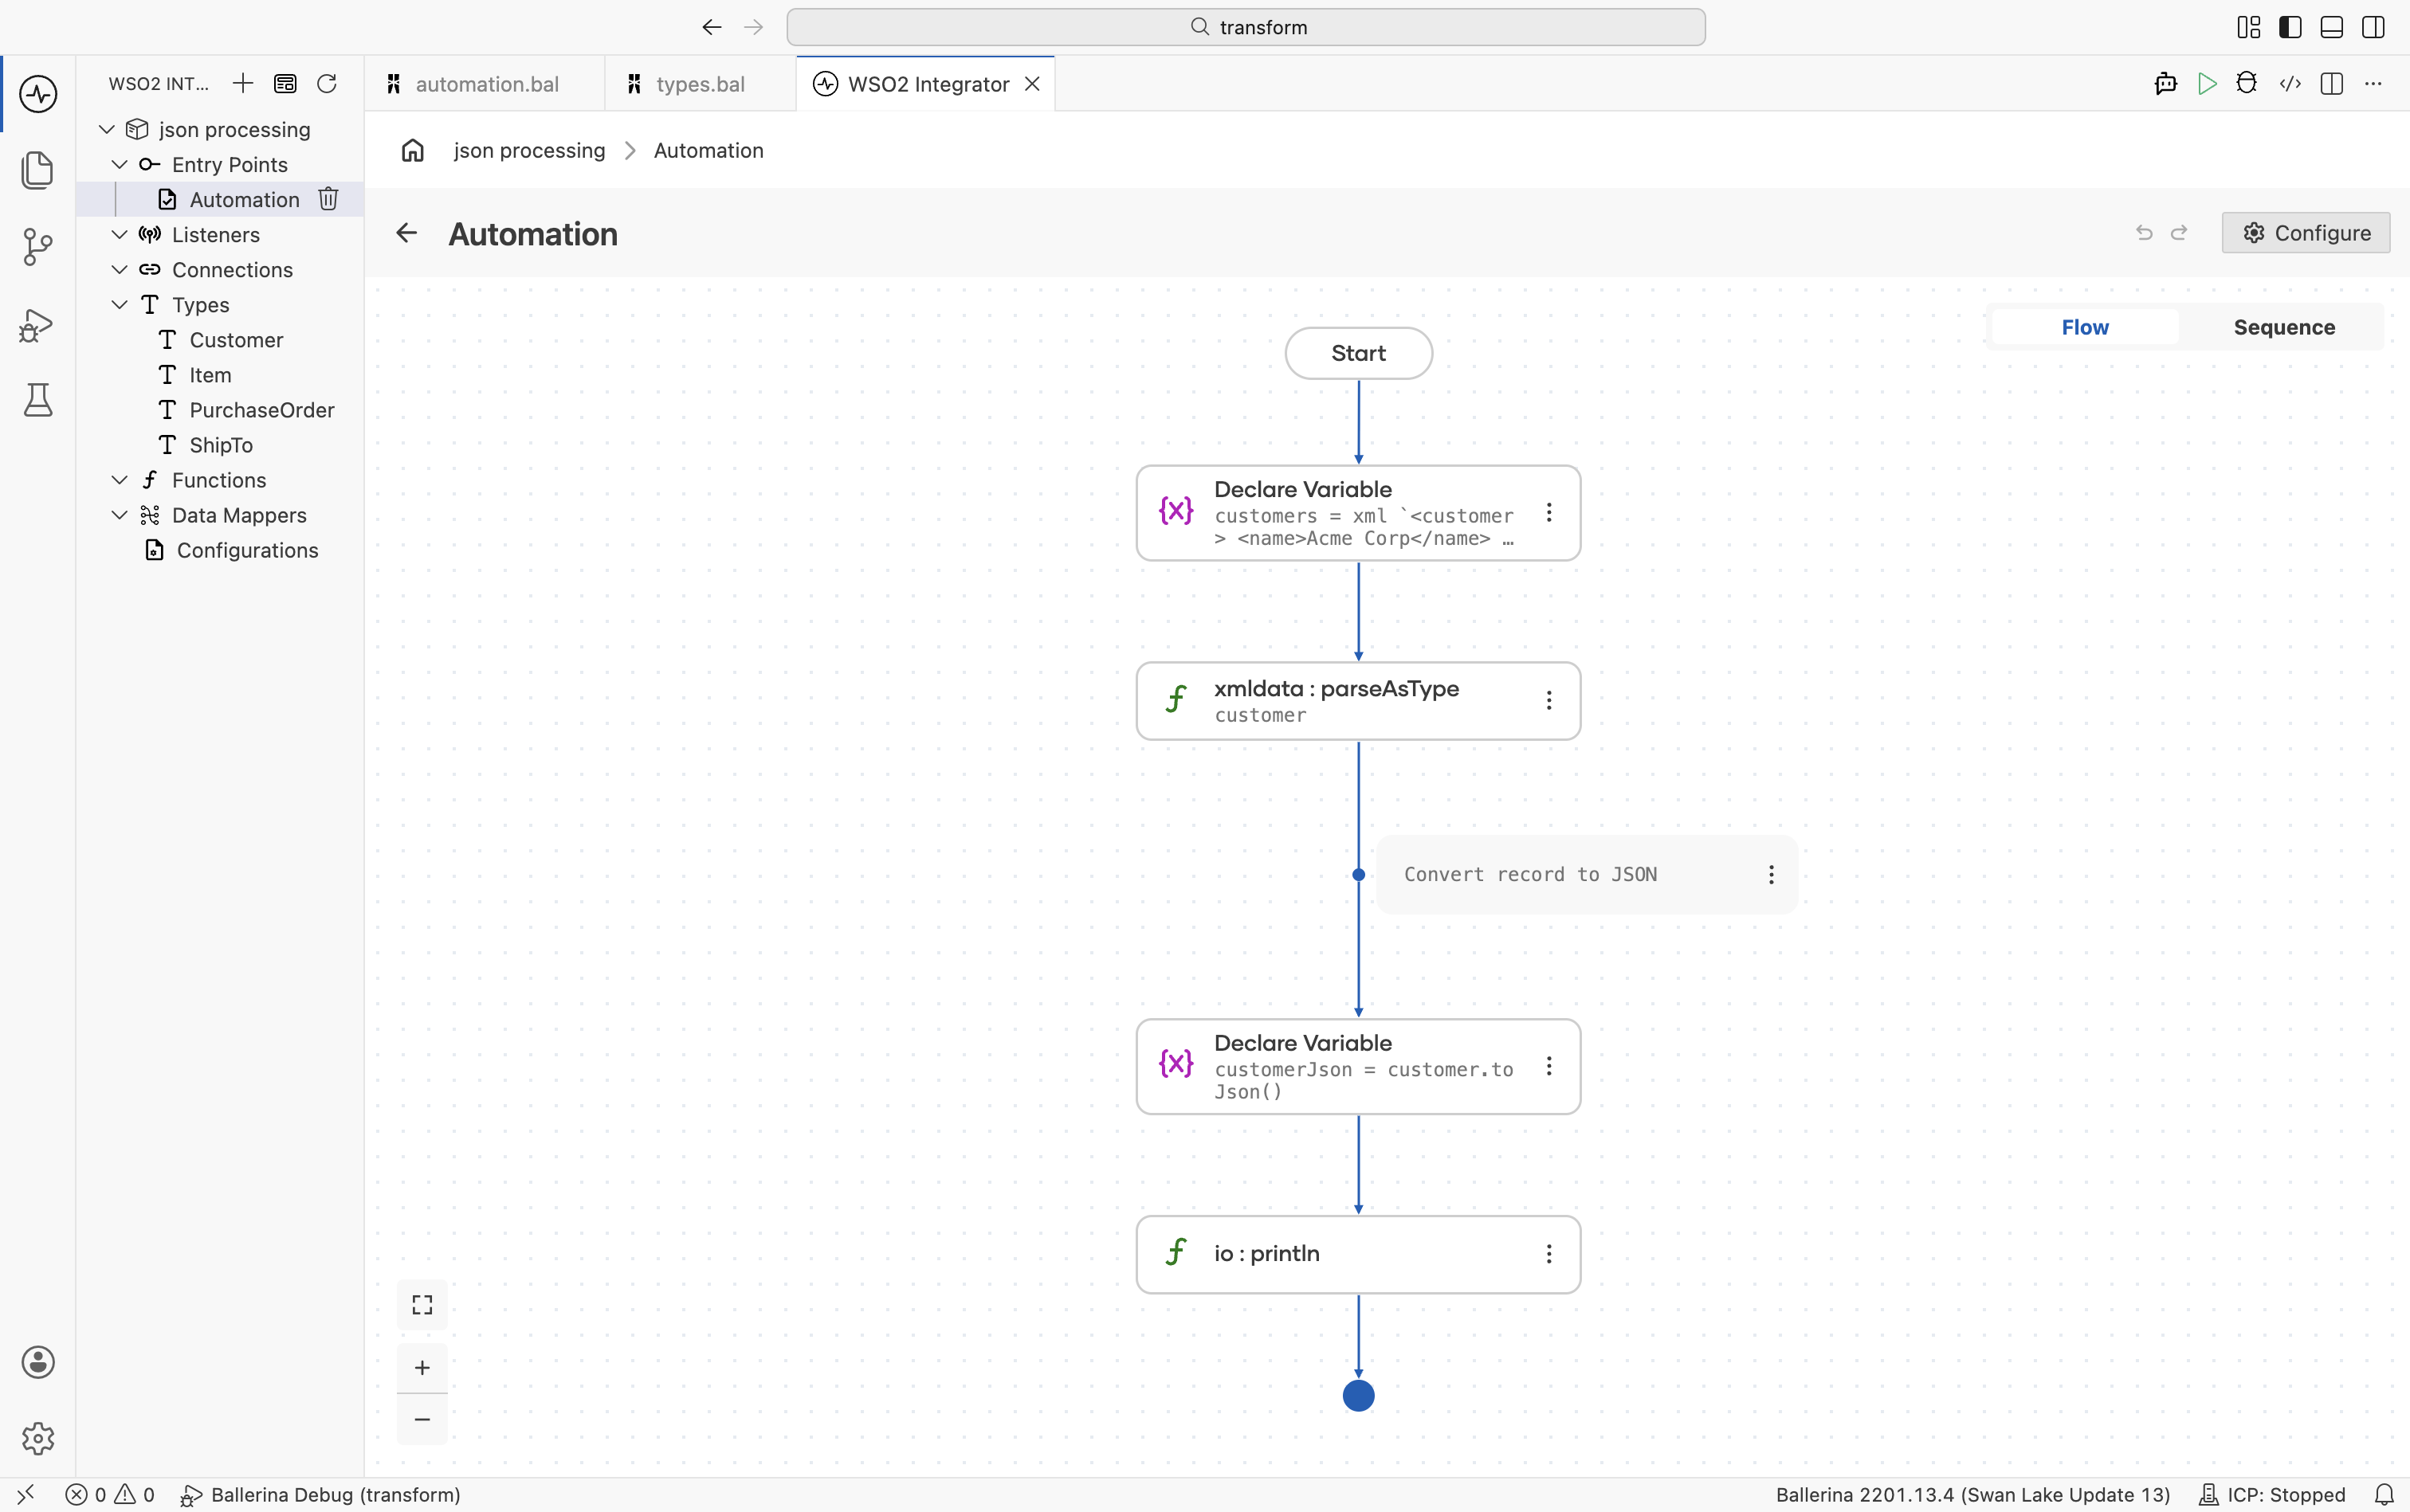
Task: Open options menu for io : println node
Action: point(1548,1254)
